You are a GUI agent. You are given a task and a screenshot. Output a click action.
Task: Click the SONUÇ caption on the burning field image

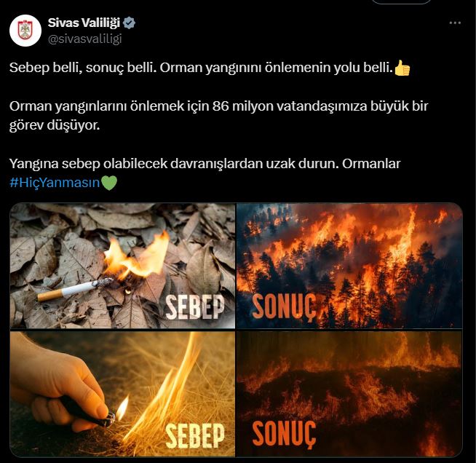coord(284,435)
